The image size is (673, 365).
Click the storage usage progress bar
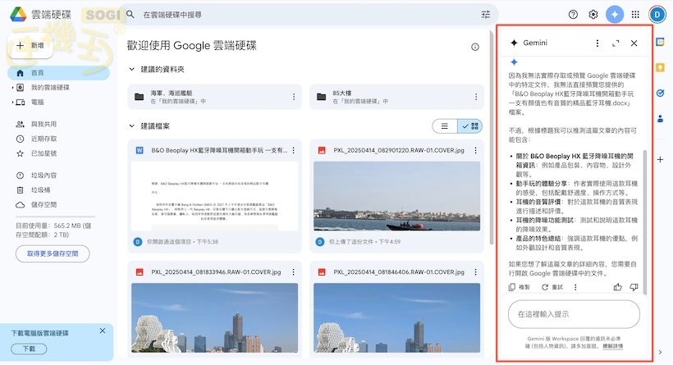(55, 217)
